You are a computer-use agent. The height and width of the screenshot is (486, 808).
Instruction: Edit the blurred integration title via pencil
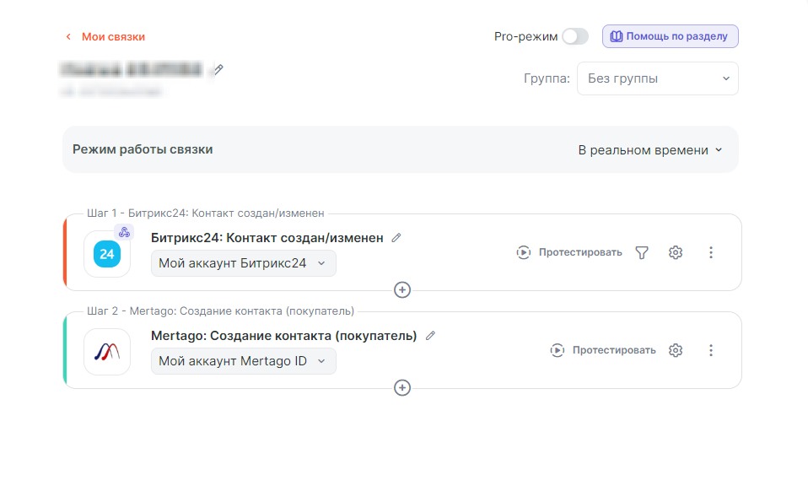pyautogui.click(x=218, y=69)
